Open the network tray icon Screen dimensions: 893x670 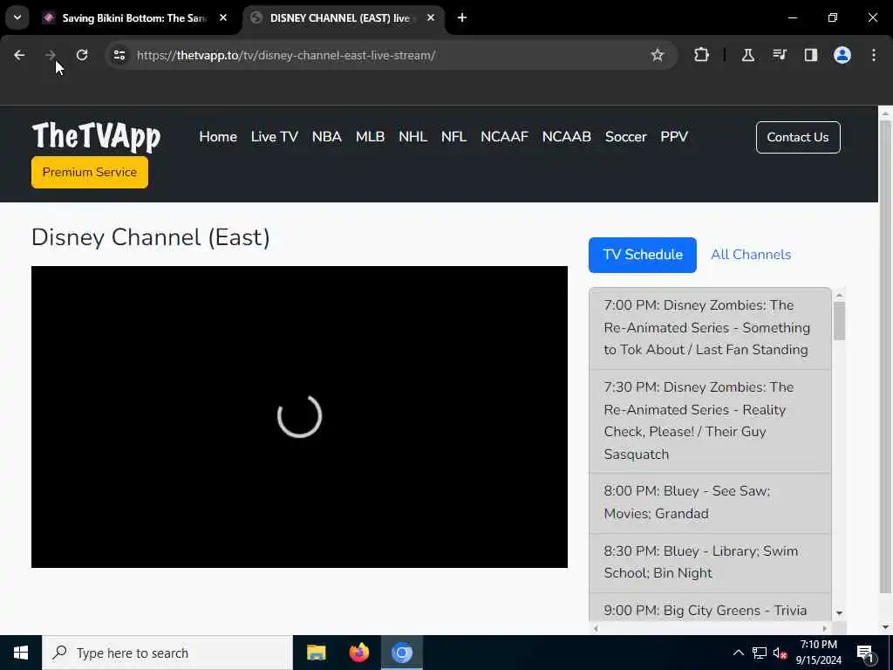760,653
